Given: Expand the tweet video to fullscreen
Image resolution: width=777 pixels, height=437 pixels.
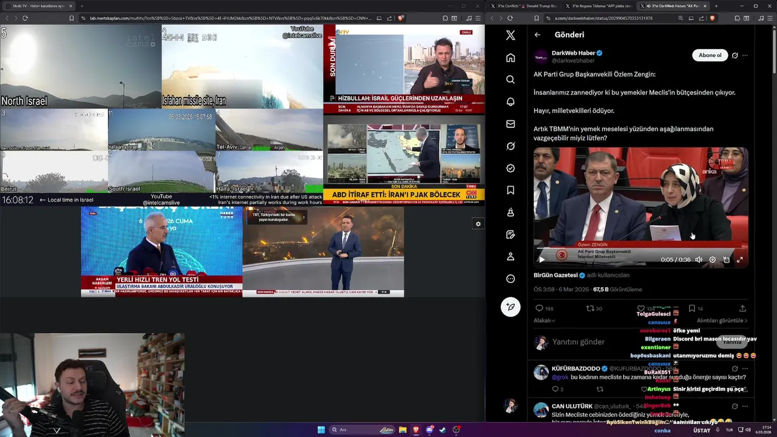Looking at the screenshot, I should (x=739, y=260).
